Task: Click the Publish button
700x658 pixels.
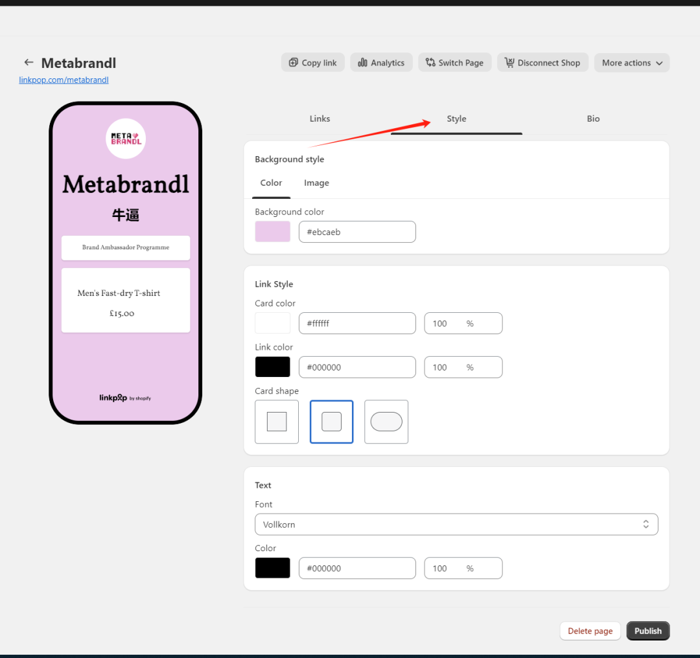Action: coord(647,631)
